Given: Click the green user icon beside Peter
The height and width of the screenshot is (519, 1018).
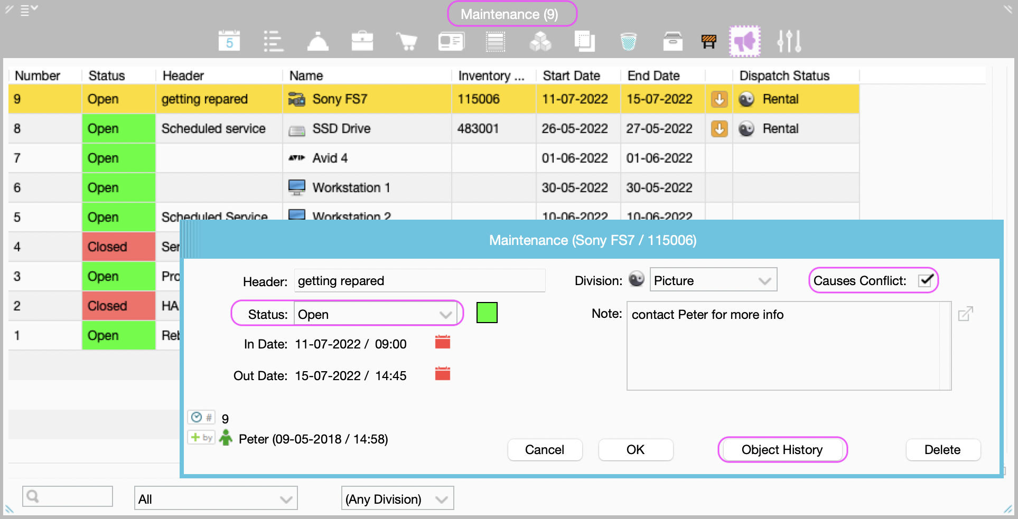Looking at the screenshot, I should 226,438.
